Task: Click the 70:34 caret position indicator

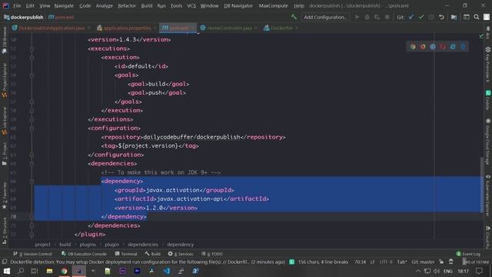Action: (x=360, y=262)
